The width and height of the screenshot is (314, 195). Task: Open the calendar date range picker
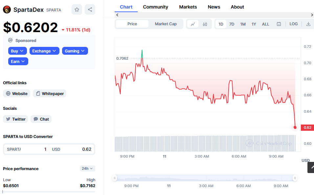click(279, 24)
